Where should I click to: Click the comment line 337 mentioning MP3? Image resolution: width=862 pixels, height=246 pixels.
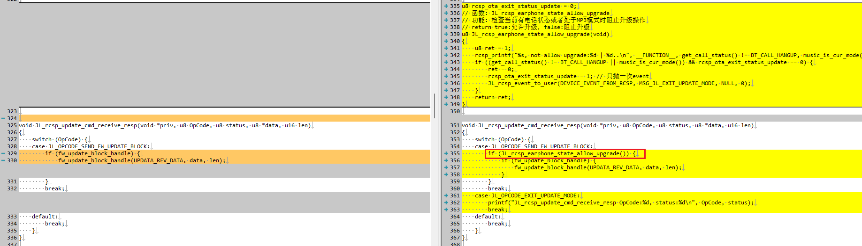point(554,20)
